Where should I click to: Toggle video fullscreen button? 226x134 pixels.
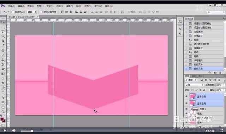222,130
